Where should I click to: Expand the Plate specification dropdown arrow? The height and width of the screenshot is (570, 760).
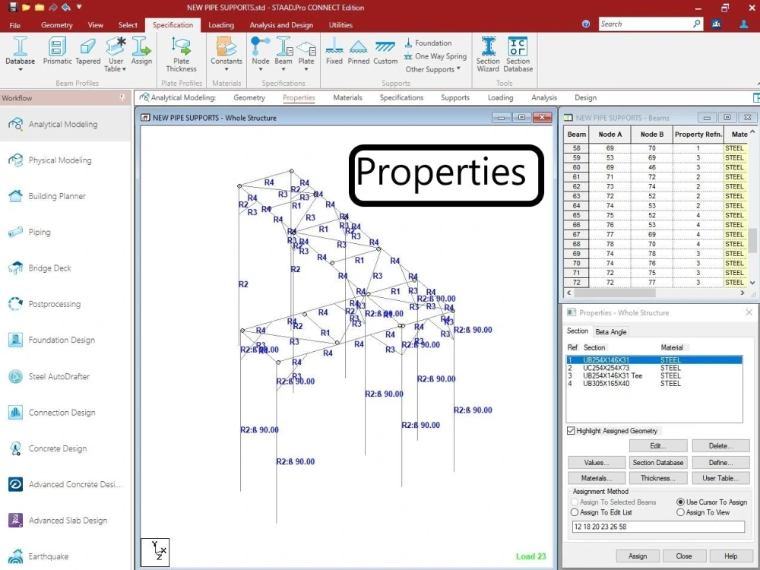(x=306, y=70)
